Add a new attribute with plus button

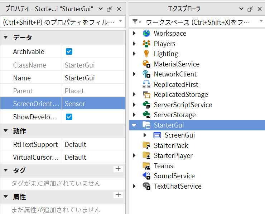point(118,195)
